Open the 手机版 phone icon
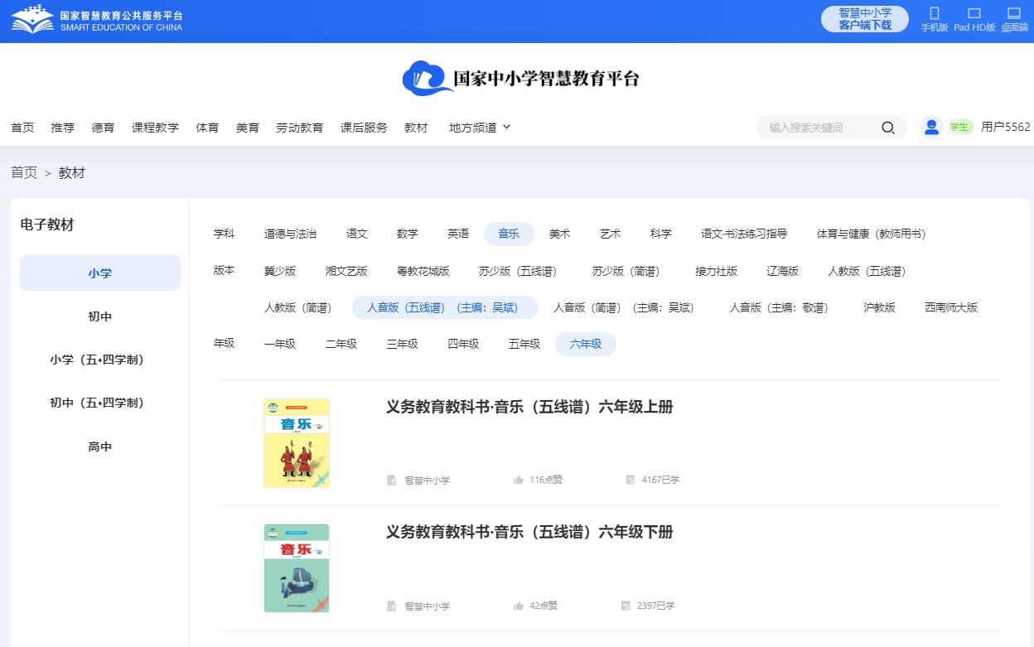The image size is (1034, 647). click(x=935, y=13)
